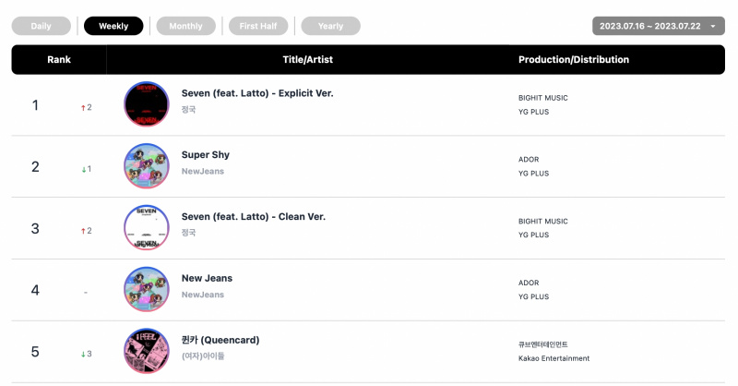Open the Queencard album cover
The height and width of the screenshot is (386, 738).
(147, 351)
